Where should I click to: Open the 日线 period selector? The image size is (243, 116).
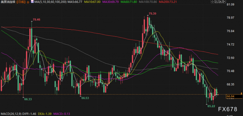pyautogui.click(x=21, y=2)
